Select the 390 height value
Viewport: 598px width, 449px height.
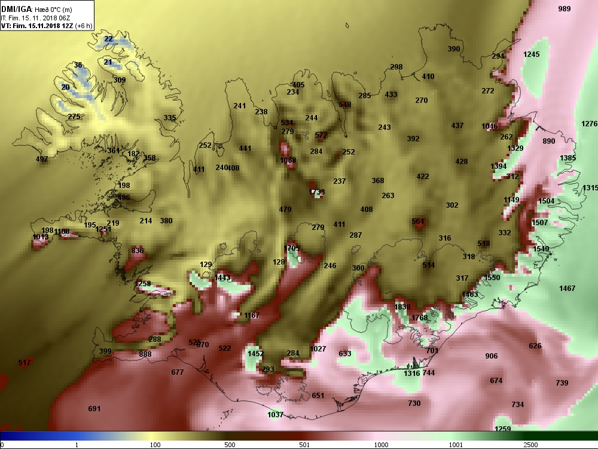pyautogui.click(x=454, y=49)
